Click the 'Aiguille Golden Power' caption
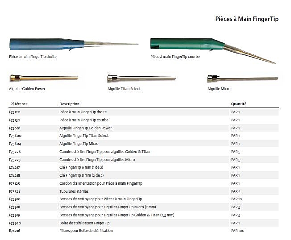 27,89
